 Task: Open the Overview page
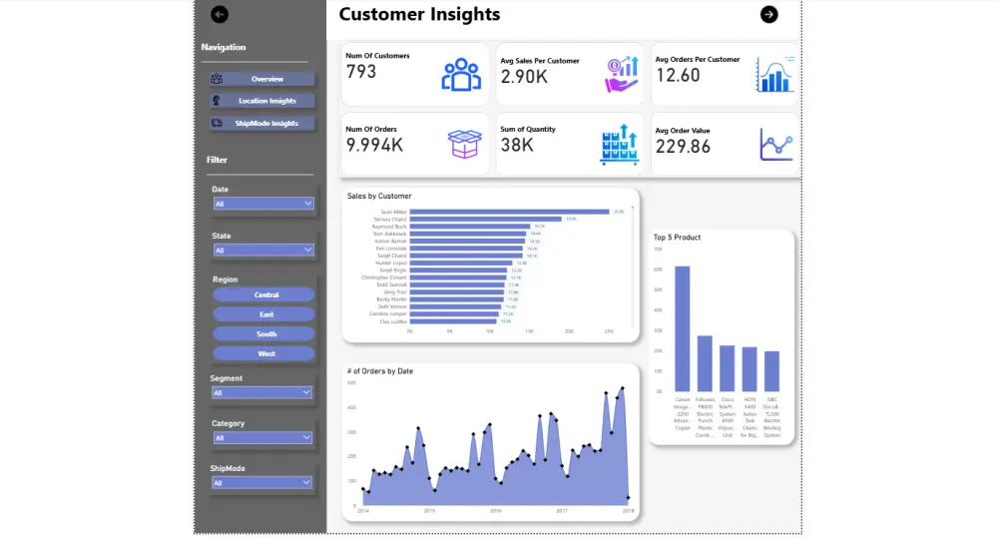click(x=262, y=79)
